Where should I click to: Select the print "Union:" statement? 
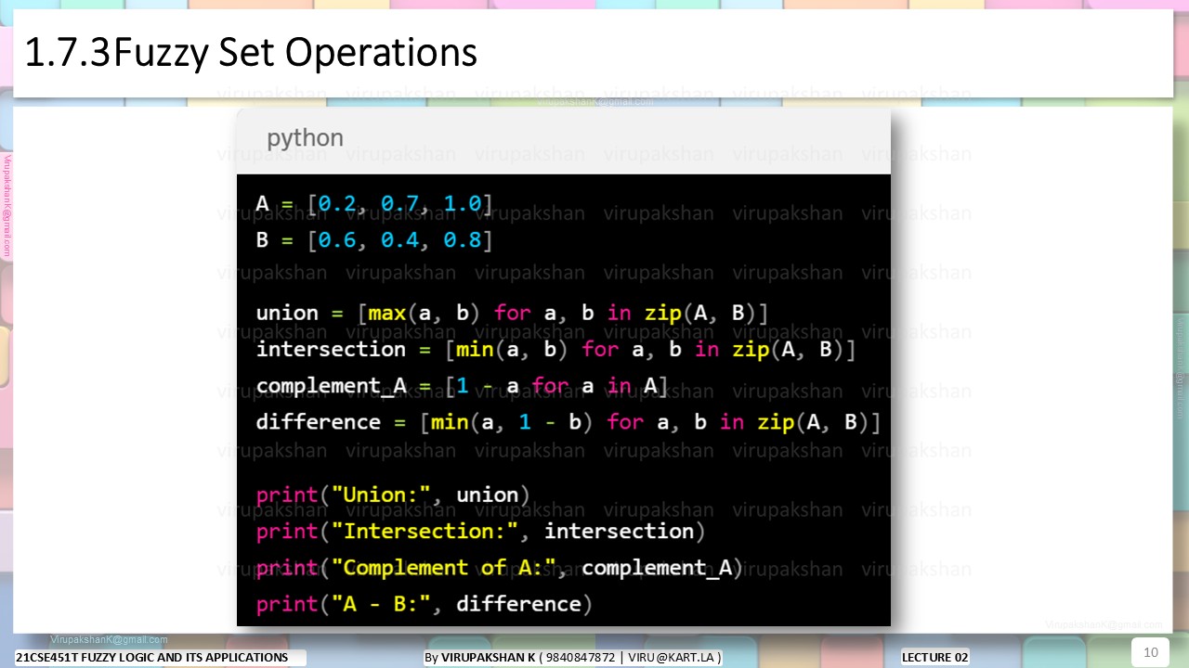click(x=393, y=495)
